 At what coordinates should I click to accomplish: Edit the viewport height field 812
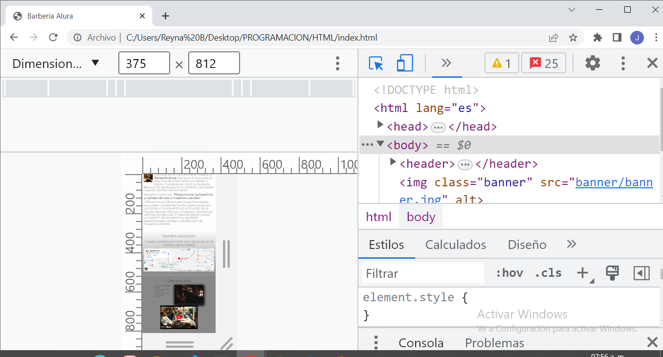(x=214, y=63)
